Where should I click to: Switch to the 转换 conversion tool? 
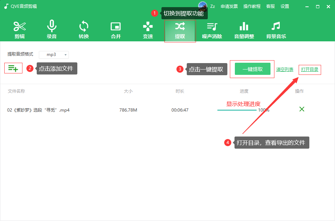click(x=83, y=30)
